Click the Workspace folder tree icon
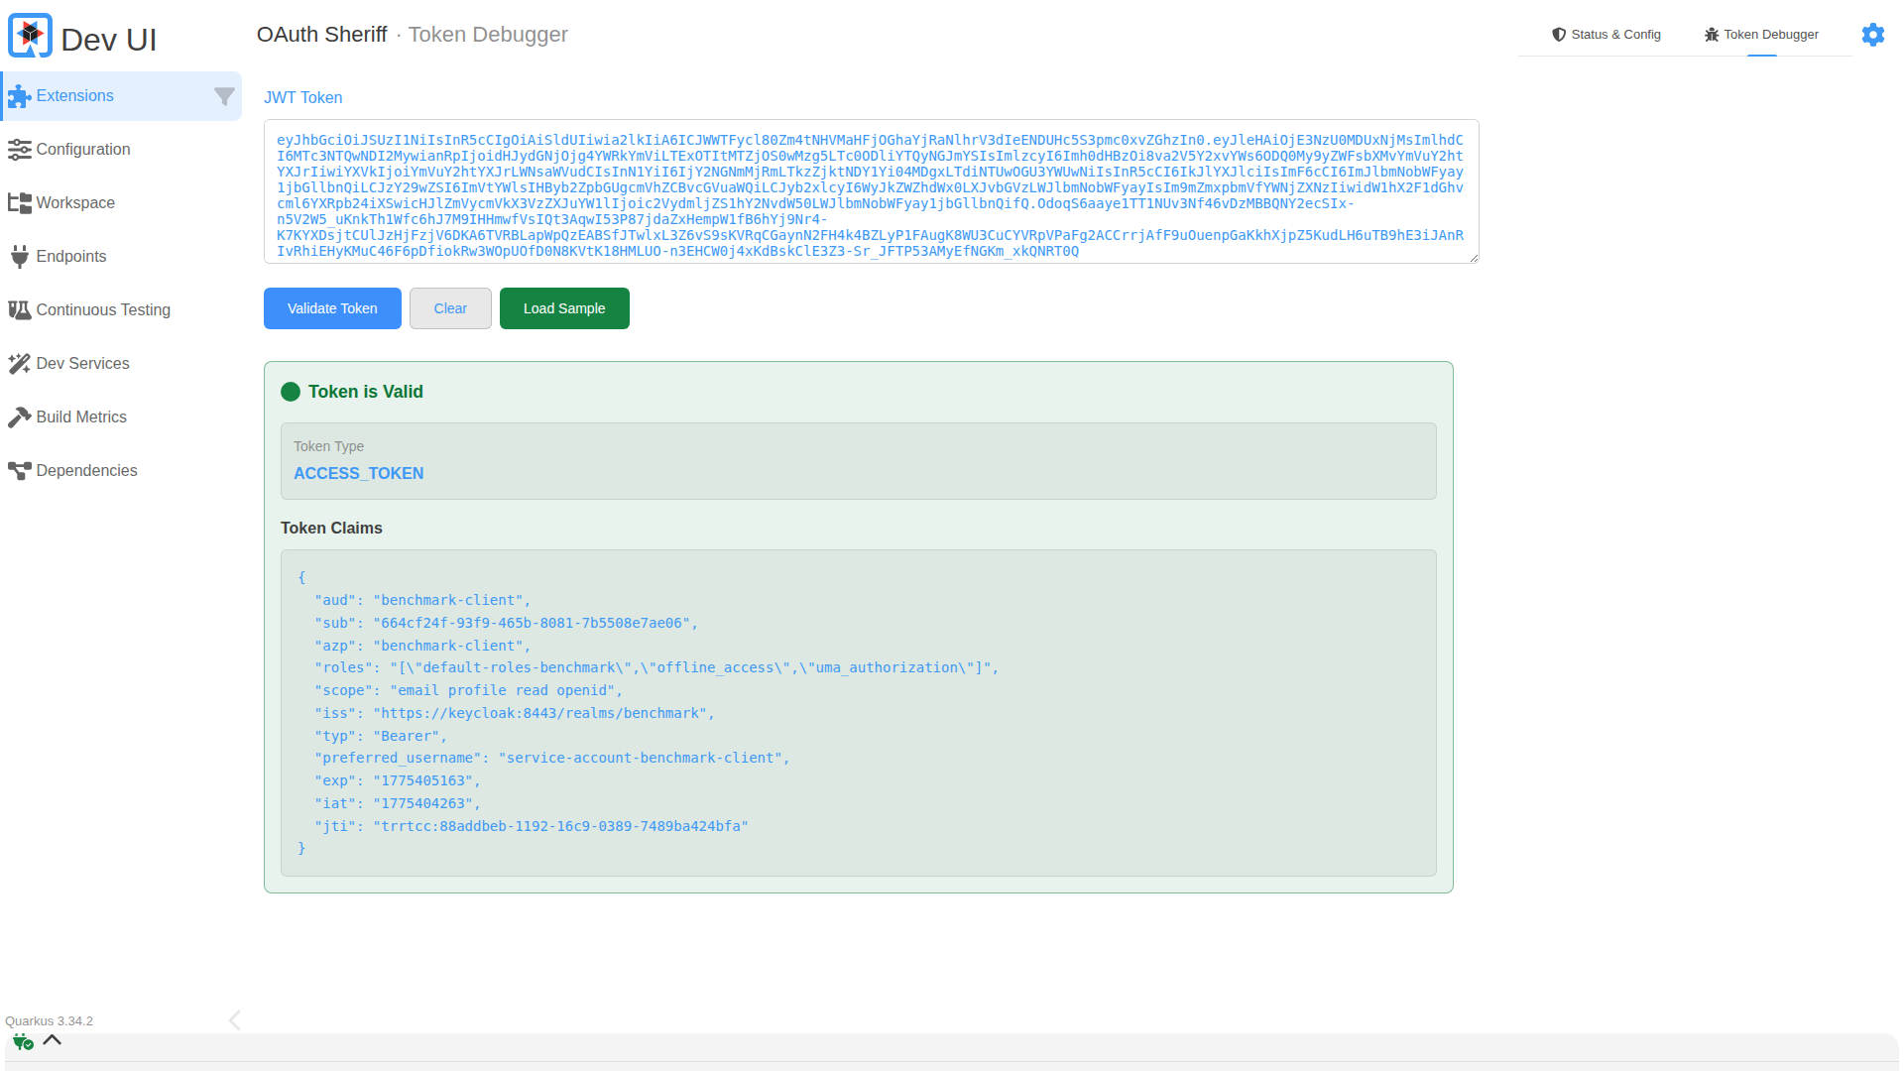 (19, 203)
